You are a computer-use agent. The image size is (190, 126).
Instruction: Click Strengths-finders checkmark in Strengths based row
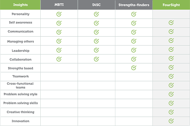(134, 68)
